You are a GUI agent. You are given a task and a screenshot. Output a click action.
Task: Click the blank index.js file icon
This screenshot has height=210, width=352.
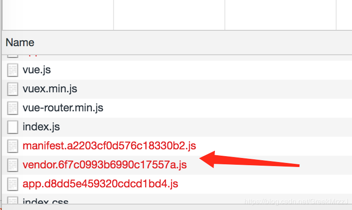point(13,127)
